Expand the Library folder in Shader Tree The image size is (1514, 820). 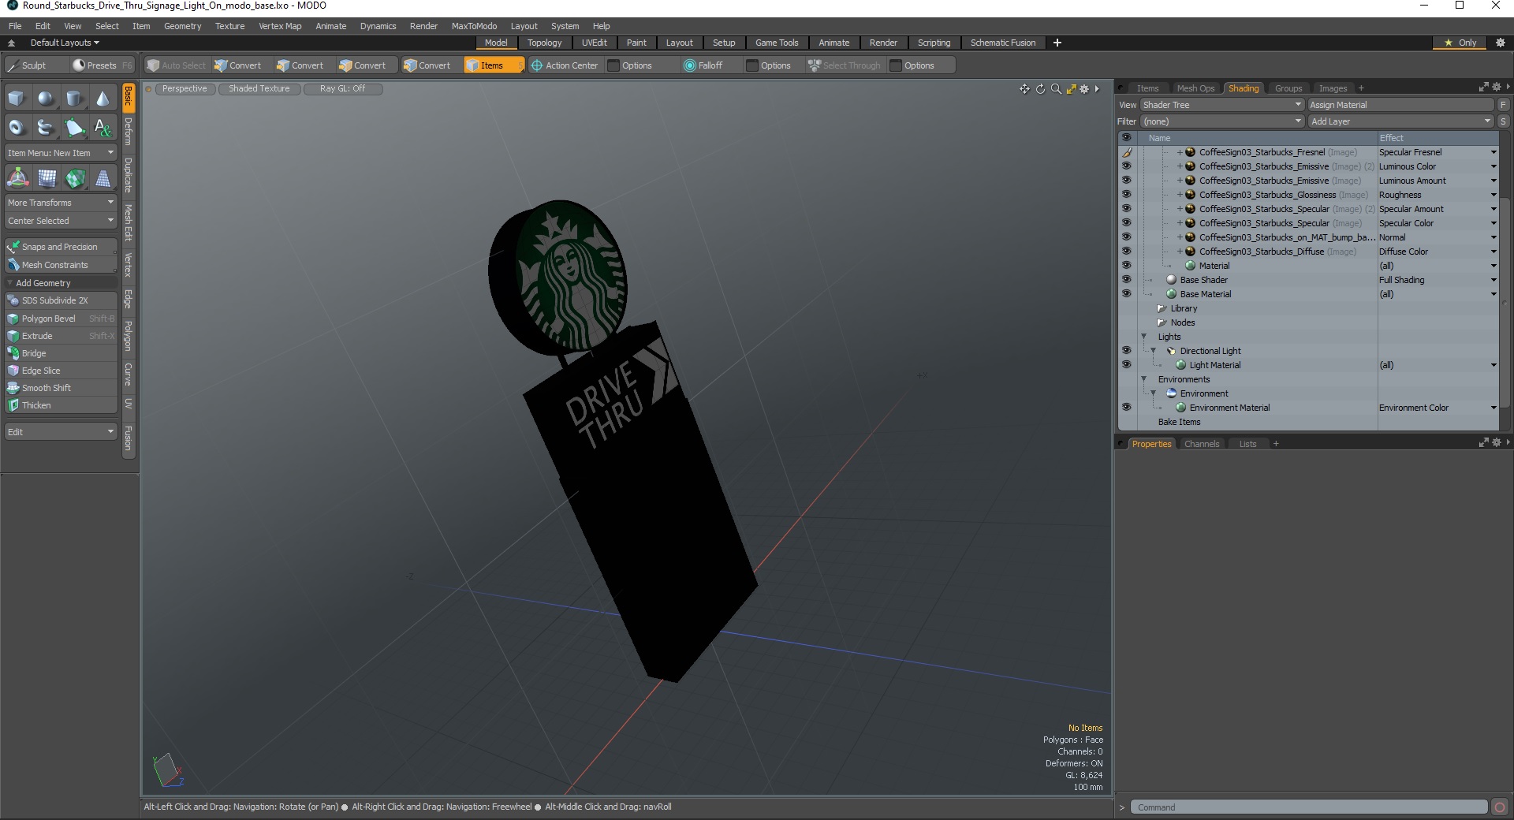tap(1161, 308)
